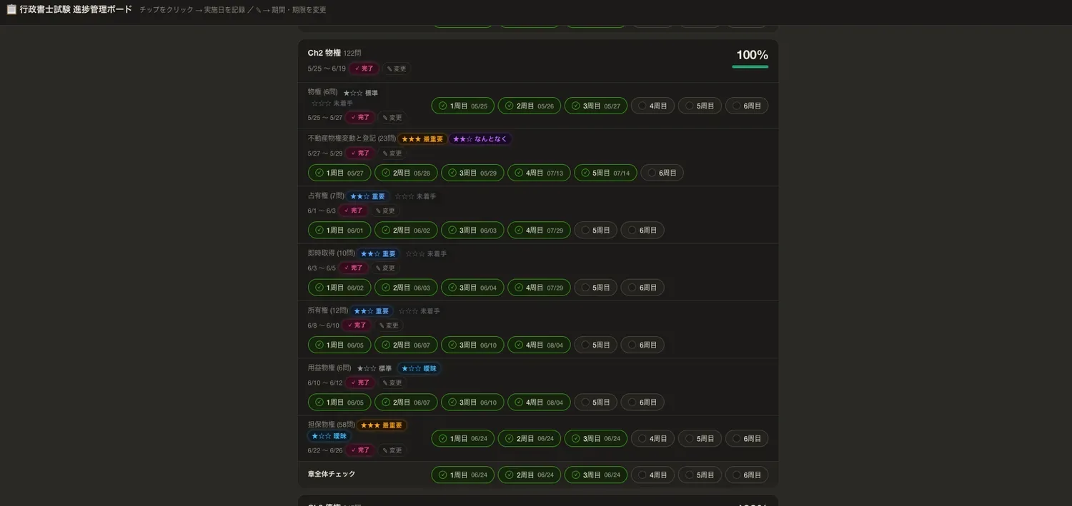This screenshot has height=506, width=1072.
Task: Click the pencil 変更 button in the 物権 (6問) row
Action: pyautogui.click(x=392, y=117)
